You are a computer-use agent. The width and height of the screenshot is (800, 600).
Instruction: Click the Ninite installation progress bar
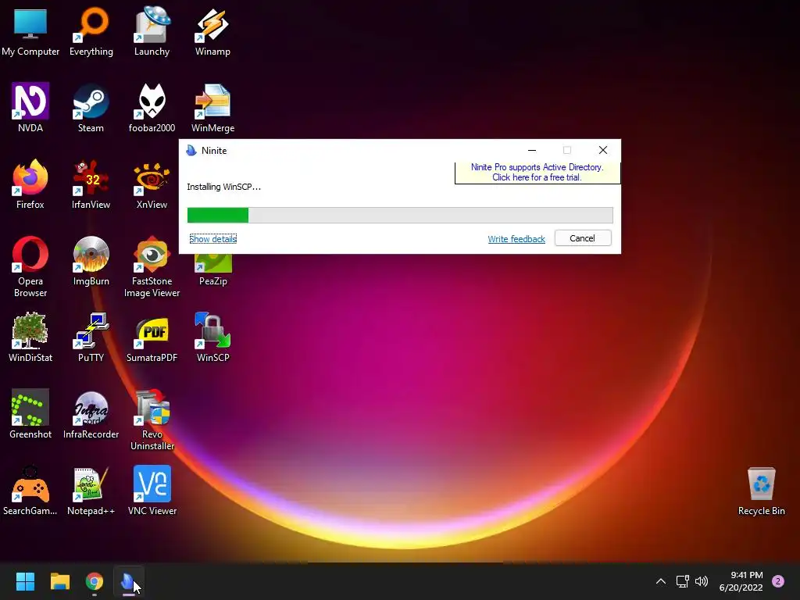400,216
